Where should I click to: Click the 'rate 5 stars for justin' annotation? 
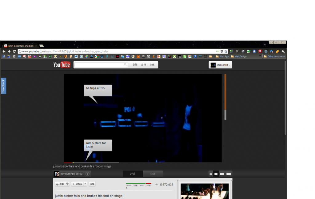(x=98, y=145)
